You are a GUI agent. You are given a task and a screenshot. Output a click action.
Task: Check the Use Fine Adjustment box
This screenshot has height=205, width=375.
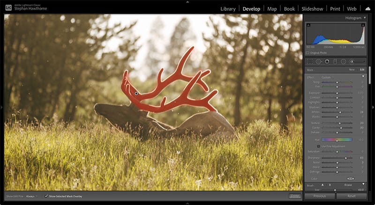[319, 146]
